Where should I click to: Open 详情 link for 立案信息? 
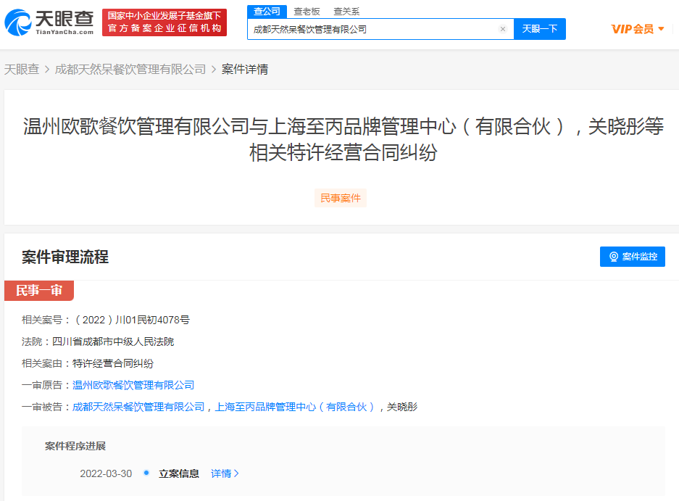(x=225, y=473)
